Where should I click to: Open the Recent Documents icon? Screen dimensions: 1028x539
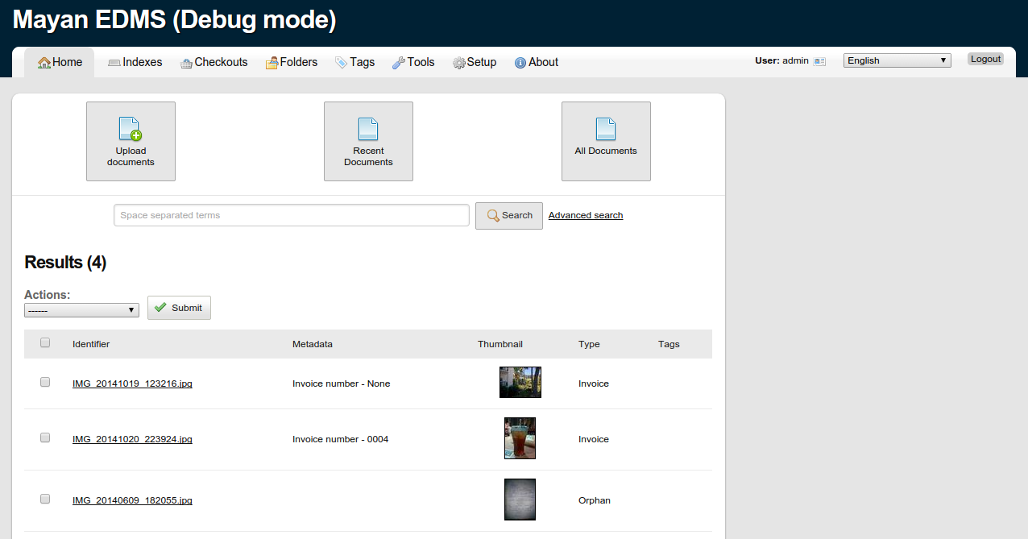[368, 130]
